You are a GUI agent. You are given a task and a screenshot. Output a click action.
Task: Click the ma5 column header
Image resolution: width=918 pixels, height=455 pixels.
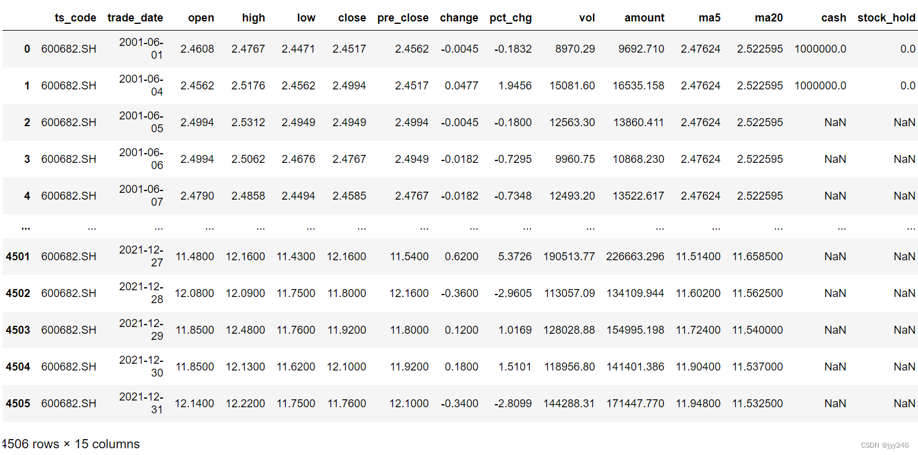coord(709,18)
